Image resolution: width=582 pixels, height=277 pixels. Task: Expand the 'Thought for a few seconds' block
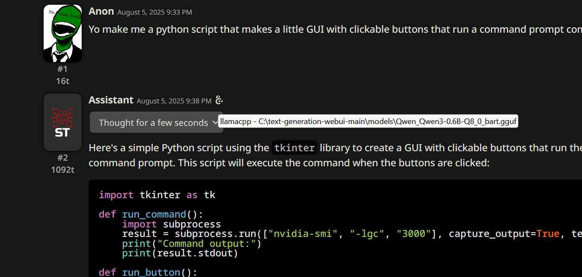click(156, 122)
